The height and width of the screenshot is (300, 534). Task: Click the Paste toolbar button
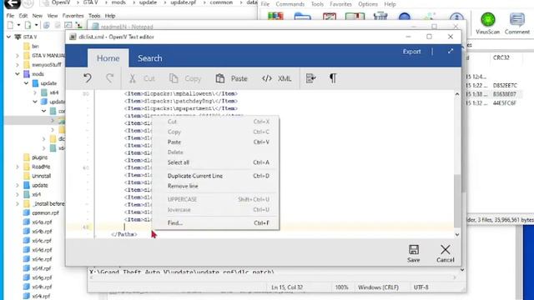click(232, 78)
